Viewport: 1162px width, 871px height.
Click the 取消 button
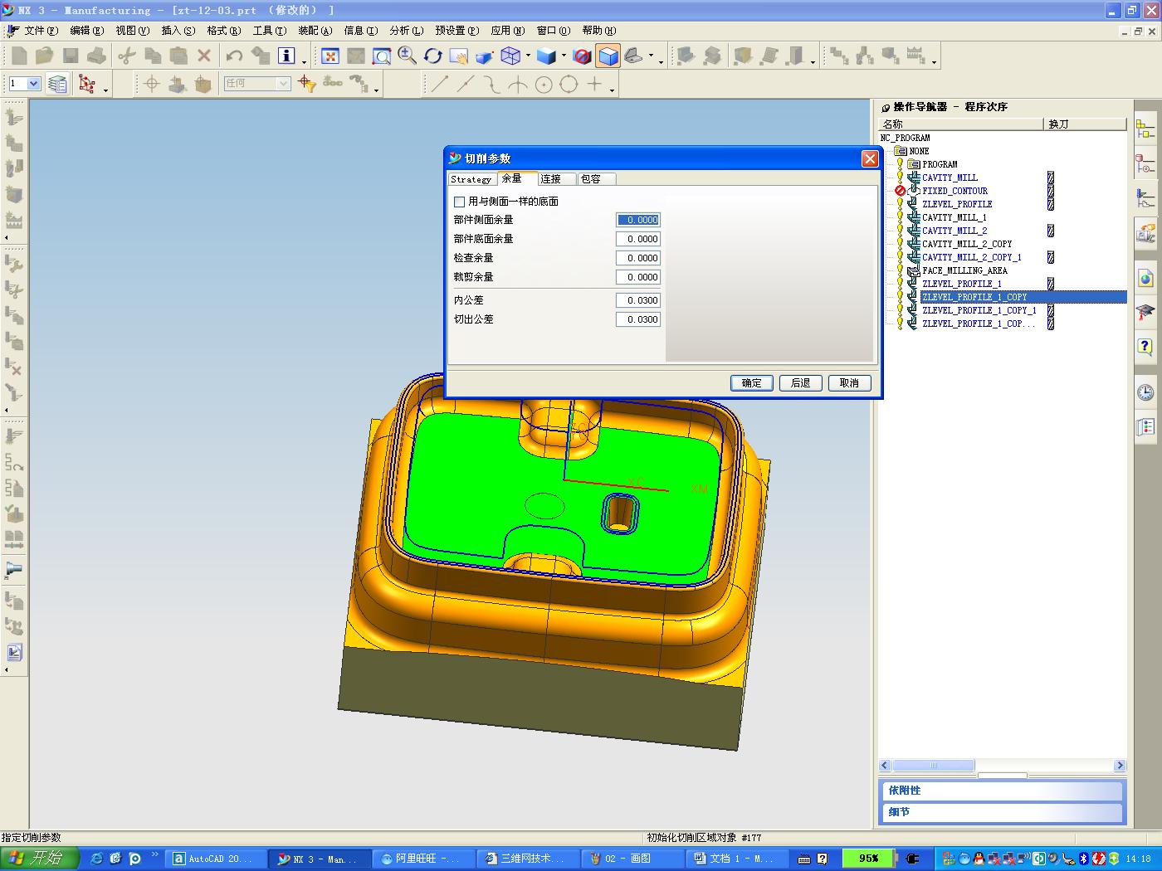(x=849, y=383)
